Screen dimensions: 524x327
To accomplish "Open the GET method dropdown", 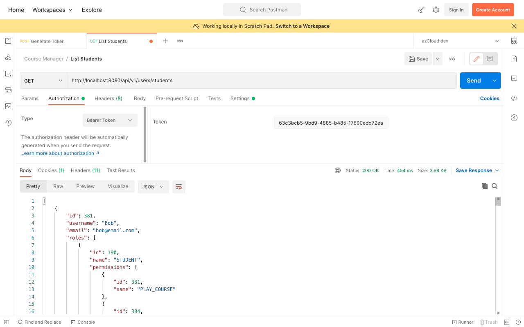I will coord(43,81).
